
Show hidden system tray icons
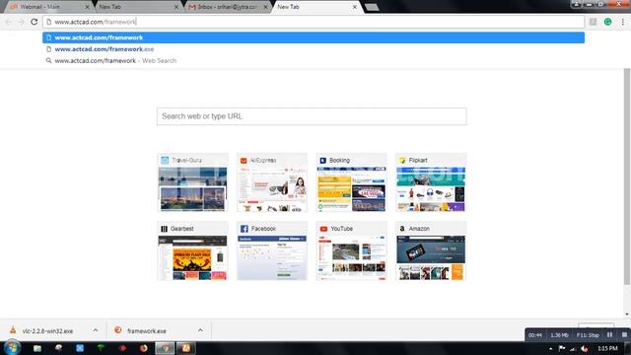pos(550,348)
